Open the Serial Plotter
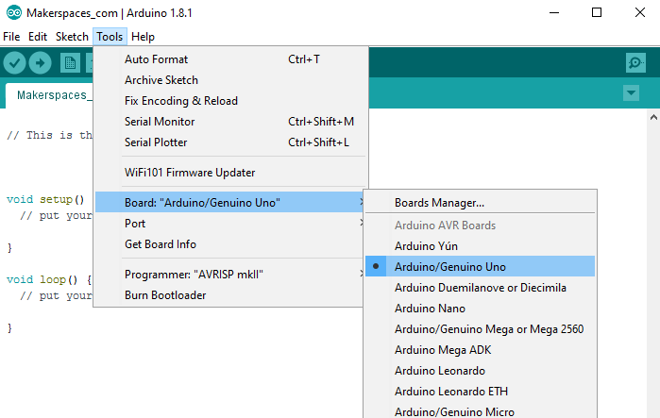Image resolution: width=660 pixels, height=418 pixels. pyautogui.click(x=156, y=142)
